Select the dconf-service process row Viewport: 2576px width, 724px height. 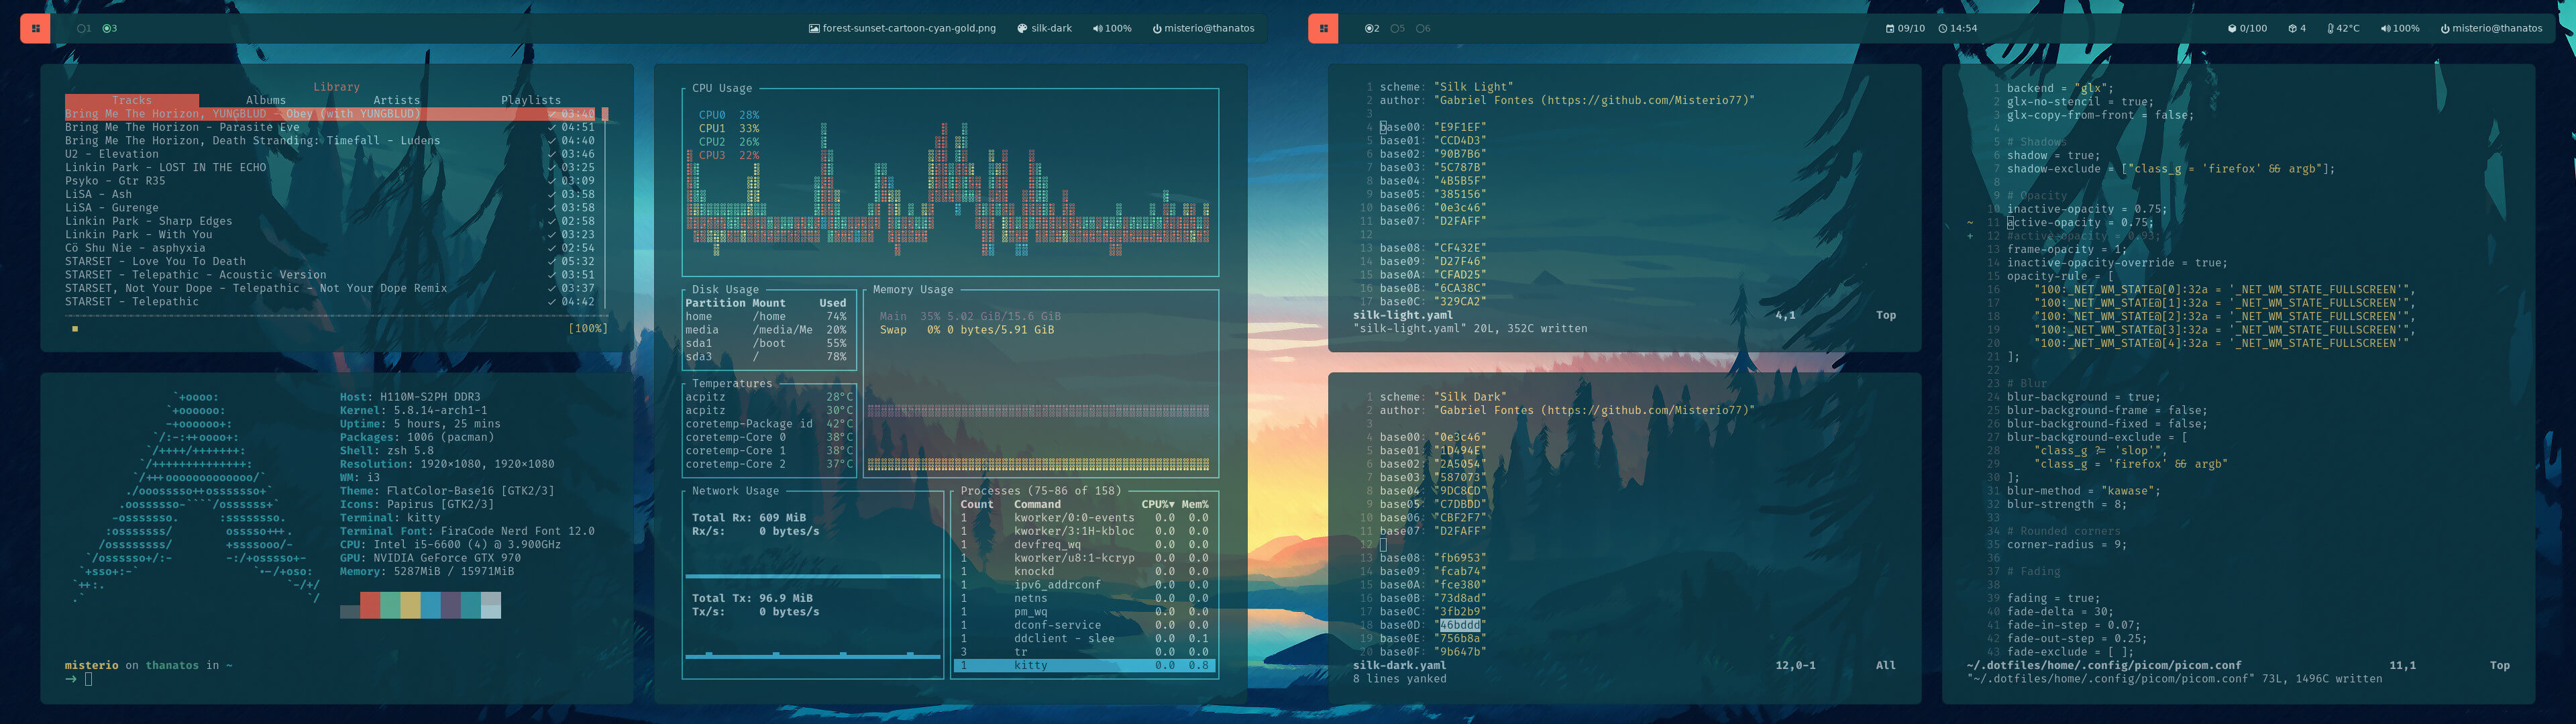point(1085,625)
